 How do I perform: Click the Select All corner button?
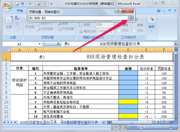(6, 50)
